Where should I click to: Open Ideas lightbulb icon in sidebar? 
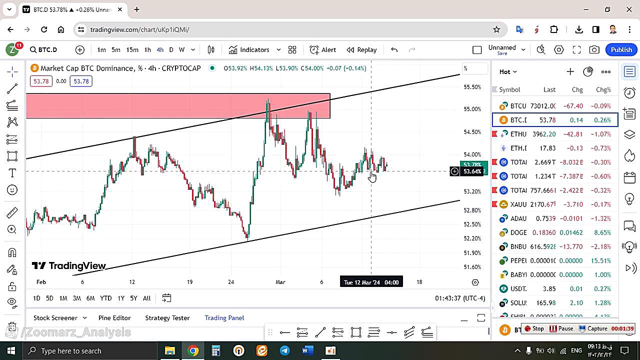629,199
